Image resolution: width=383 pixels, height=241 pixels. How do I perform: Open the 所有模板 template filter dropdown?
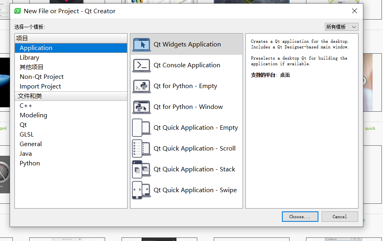coord(341,27)
